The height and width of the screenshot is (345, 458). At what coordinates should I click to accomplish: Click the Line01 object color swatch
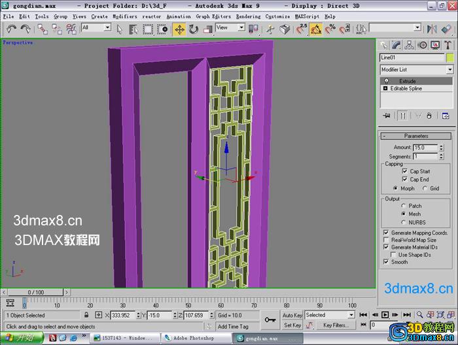tap(450, 57)
